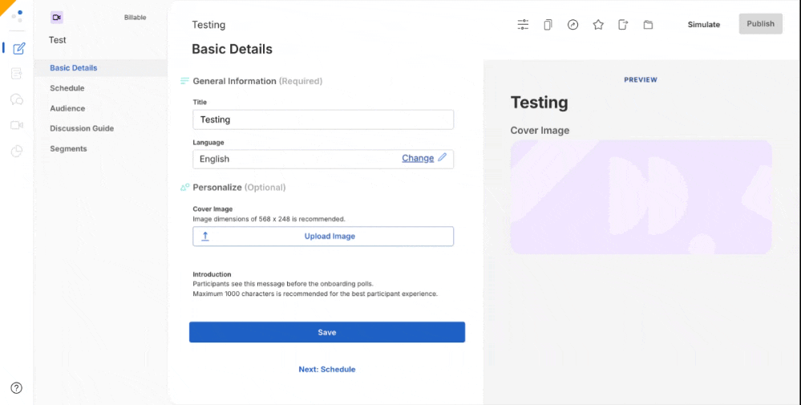Select Discussion Guide in sidebar
Screen dimensions: 801x405
[x=82, y=128]
